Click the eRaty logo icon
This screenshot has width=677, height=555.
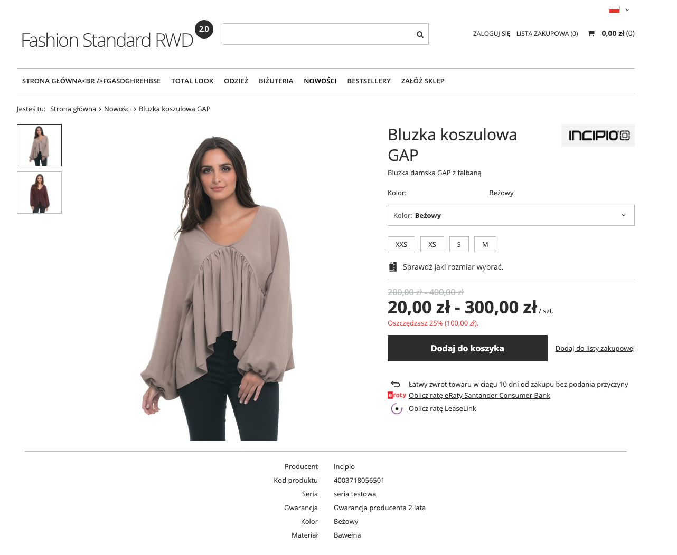pos(397,395)
